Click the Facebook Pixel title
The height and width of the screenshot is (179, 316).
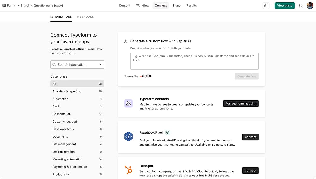[x=151, y=132]
